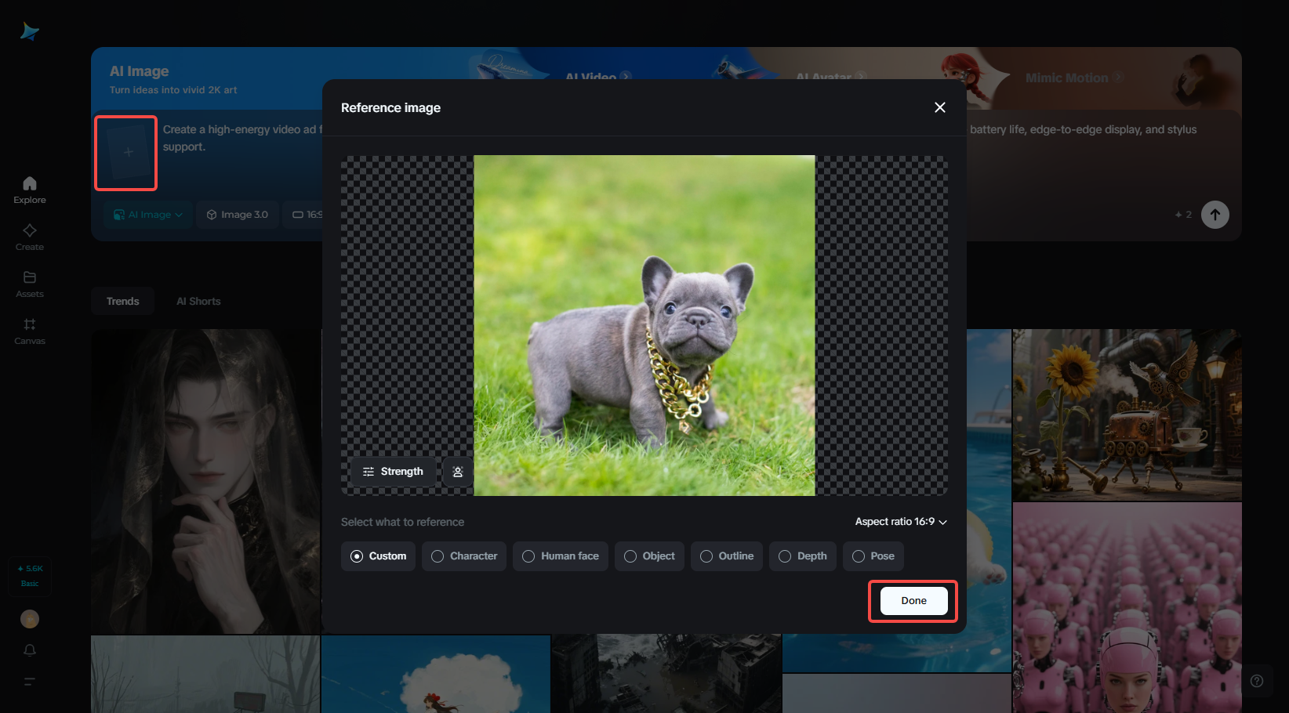
Task: Select the Trends tab
Action: click(122, 301)
